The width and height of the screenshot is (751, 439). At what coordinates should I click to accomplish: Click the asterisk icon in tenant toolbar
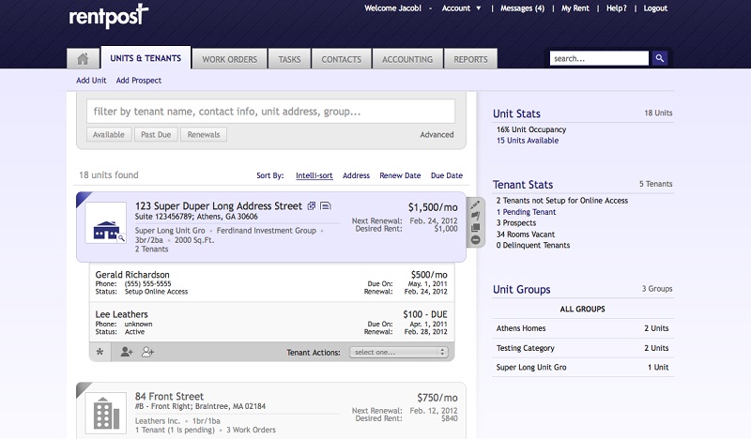coord(100,352)
